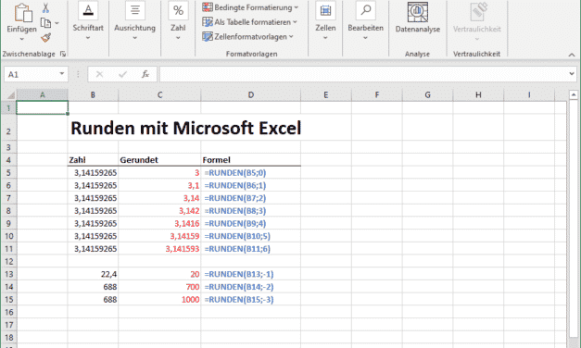Click the rounded value 3,141593
The image size is (581, 348).
point(183,249)
